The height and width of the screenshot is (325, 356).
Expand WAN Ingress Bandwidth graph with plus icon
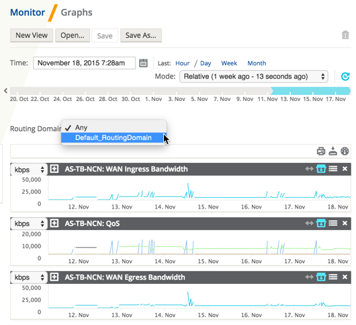tap(54, 169)
